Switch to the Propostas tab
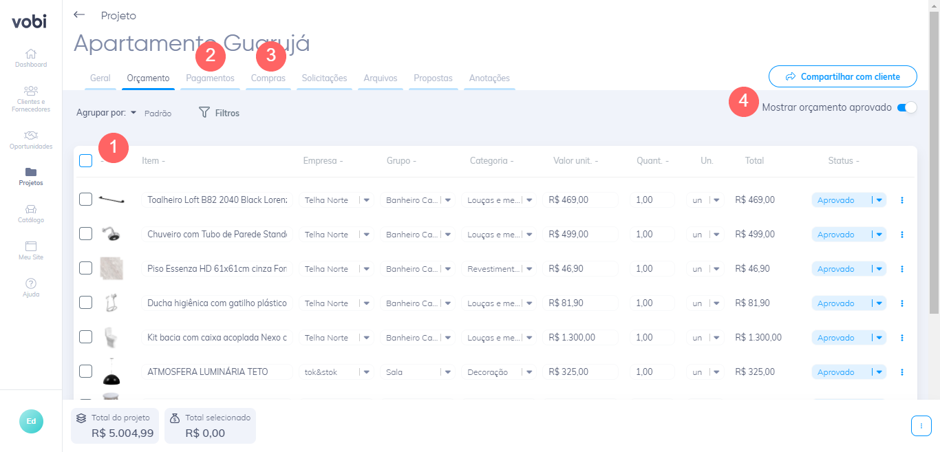 pos(433,78)
